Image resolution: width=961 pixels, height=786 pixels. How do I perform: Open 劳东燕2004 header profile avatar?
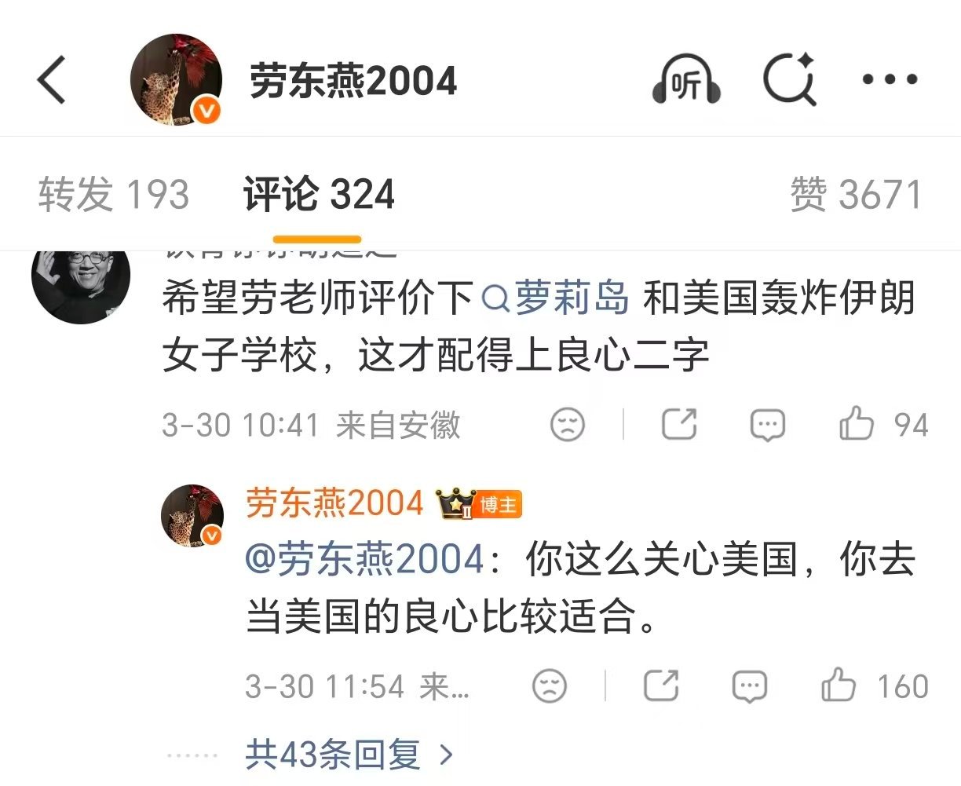tap(177, 80)
